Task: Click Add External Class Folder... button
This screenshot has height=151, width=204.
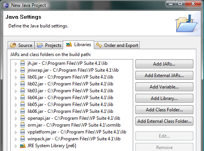Action: point(164,121)
